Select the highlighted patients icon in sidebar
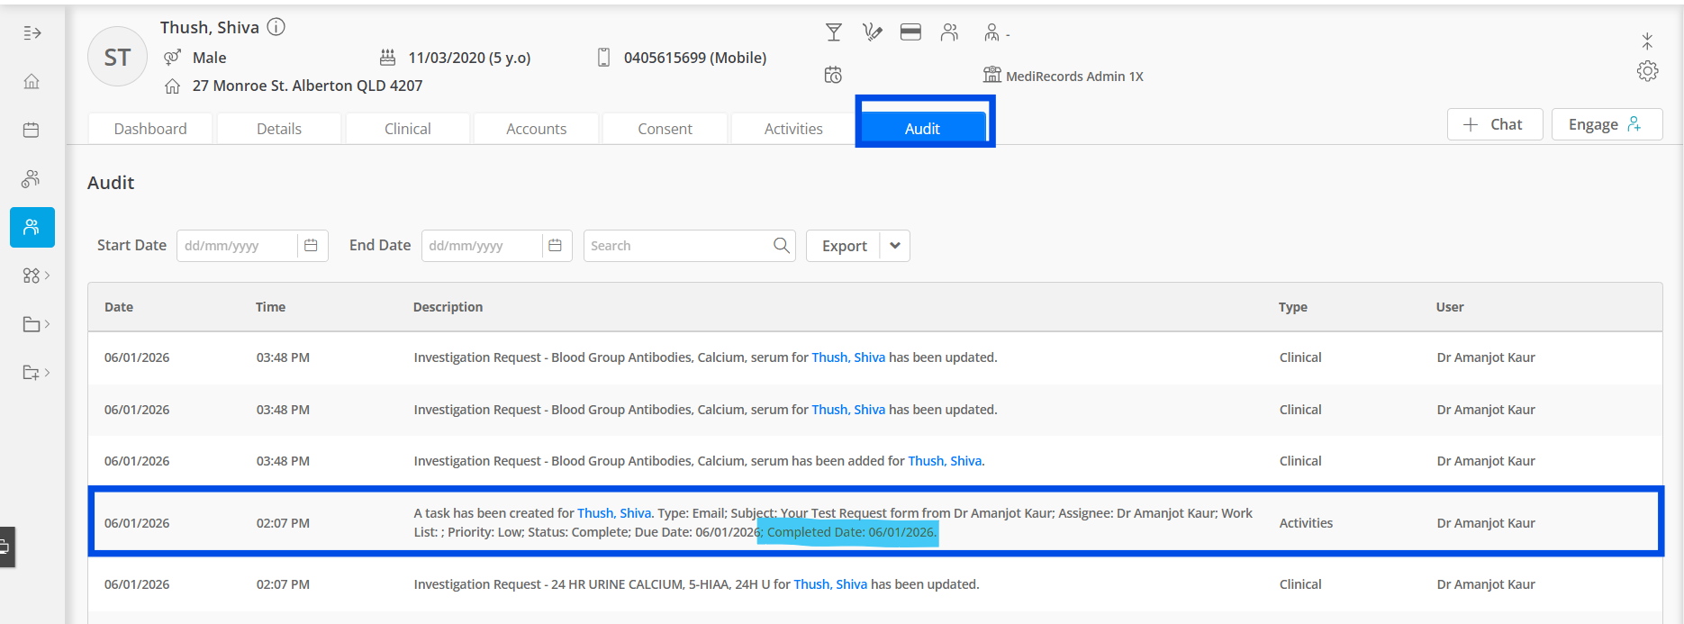Screen dimensions: 1684x624 32,228
